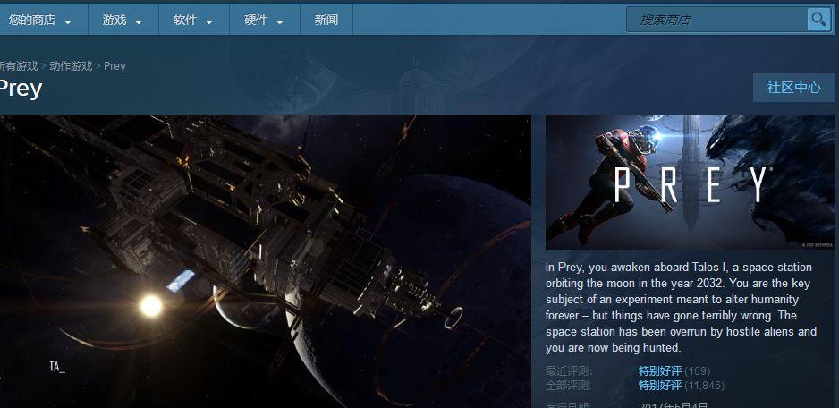The height and width of the screenshot is (408, 839).
Task: Click the 社区中心 button
Action: pyautogui.click(x=794, y=88)
